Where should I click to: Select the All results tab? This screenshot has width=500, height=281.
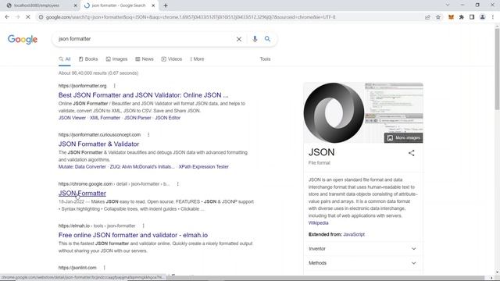coord(64,59)
